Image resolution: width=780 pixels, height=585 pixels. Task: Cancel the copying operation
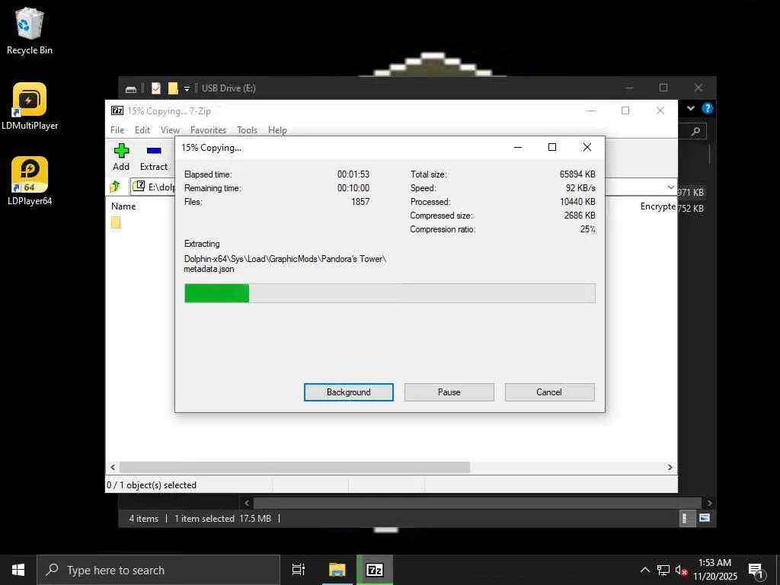[549, 392]
